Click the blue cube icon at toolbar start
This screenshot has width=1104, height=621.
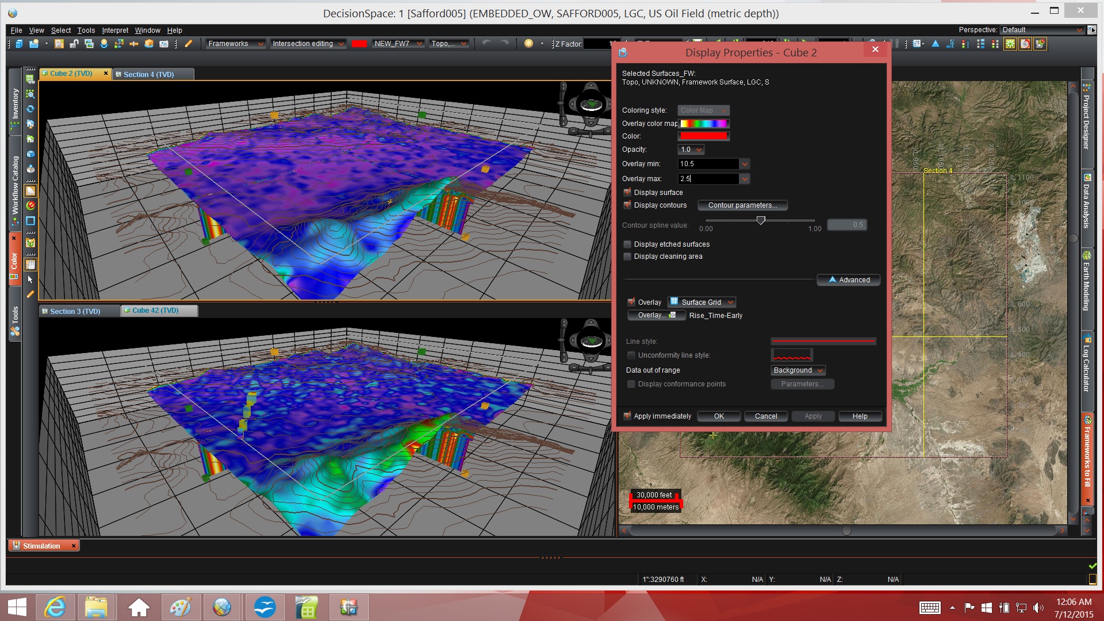pyautogui.click(x=19, y=44)
